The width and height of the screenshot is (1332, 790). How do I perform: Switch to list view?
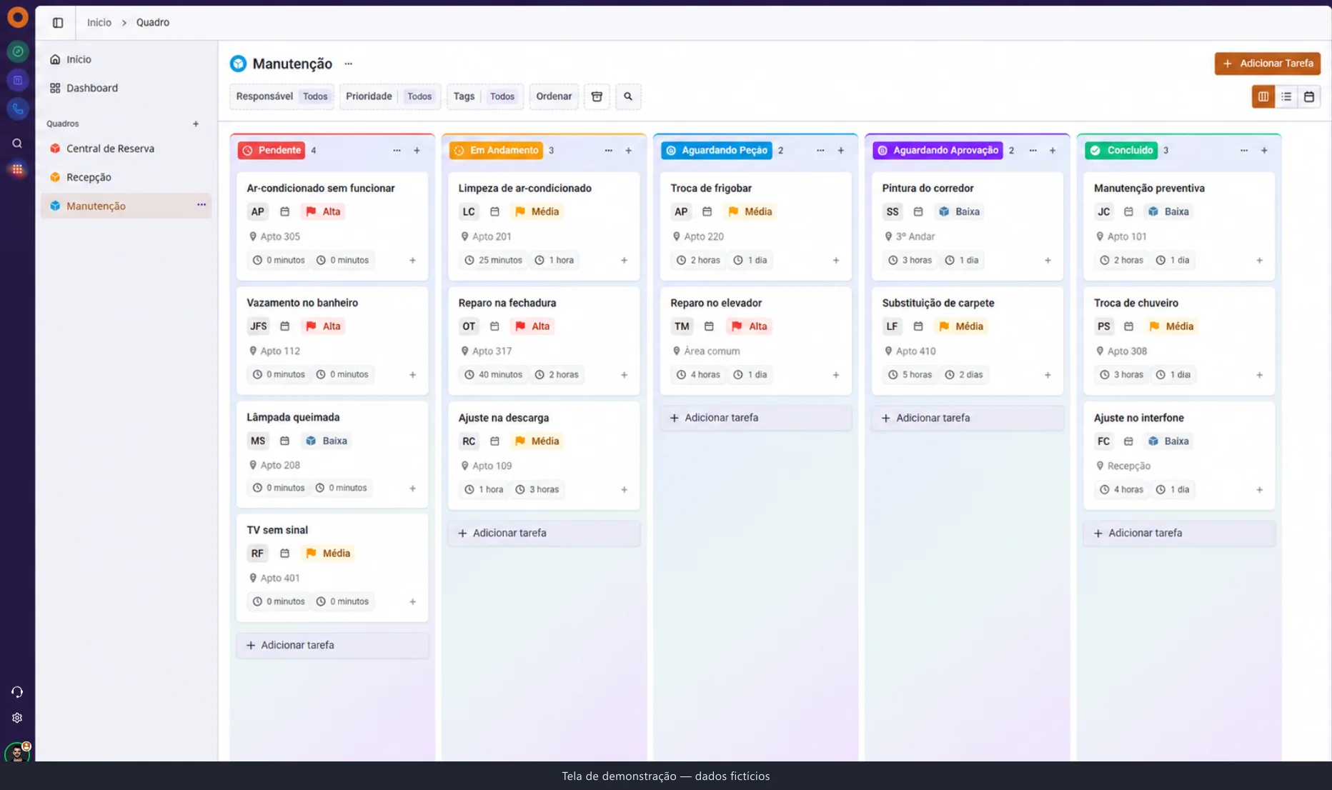(x=1286, y=96)
